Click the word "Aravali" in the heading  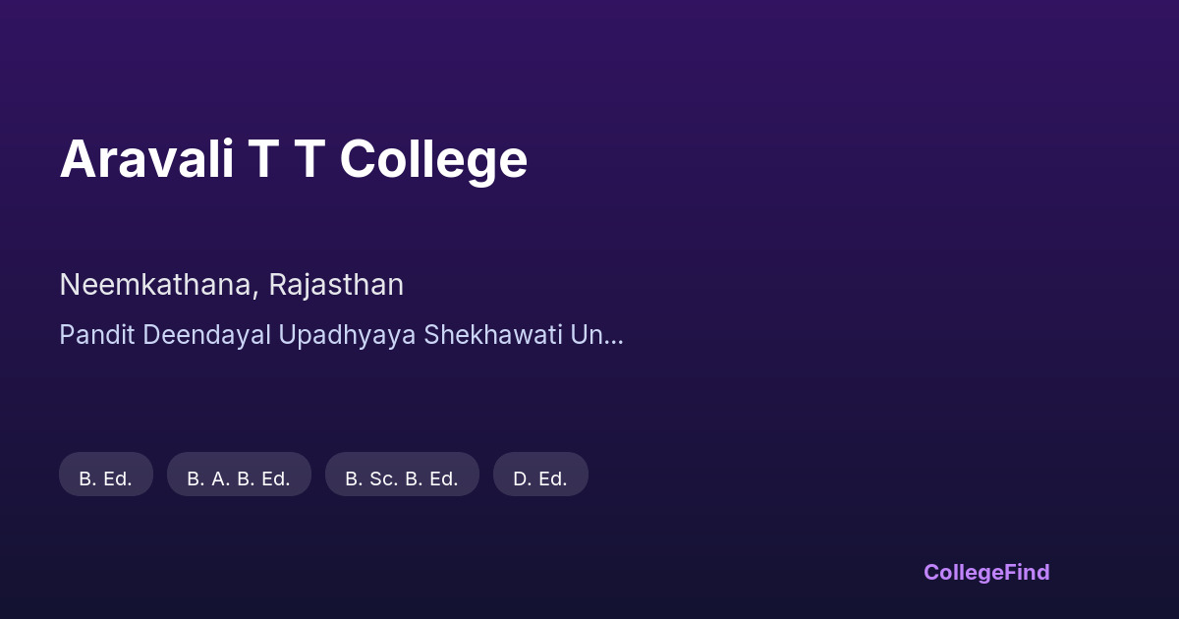(x=146, y=159)
